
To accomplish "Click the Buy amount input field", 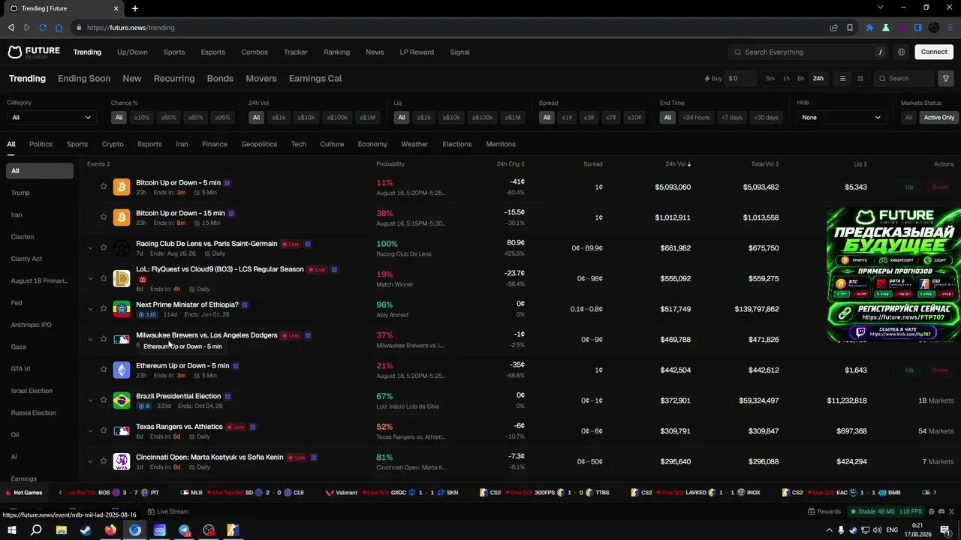I will pos(740,79).
